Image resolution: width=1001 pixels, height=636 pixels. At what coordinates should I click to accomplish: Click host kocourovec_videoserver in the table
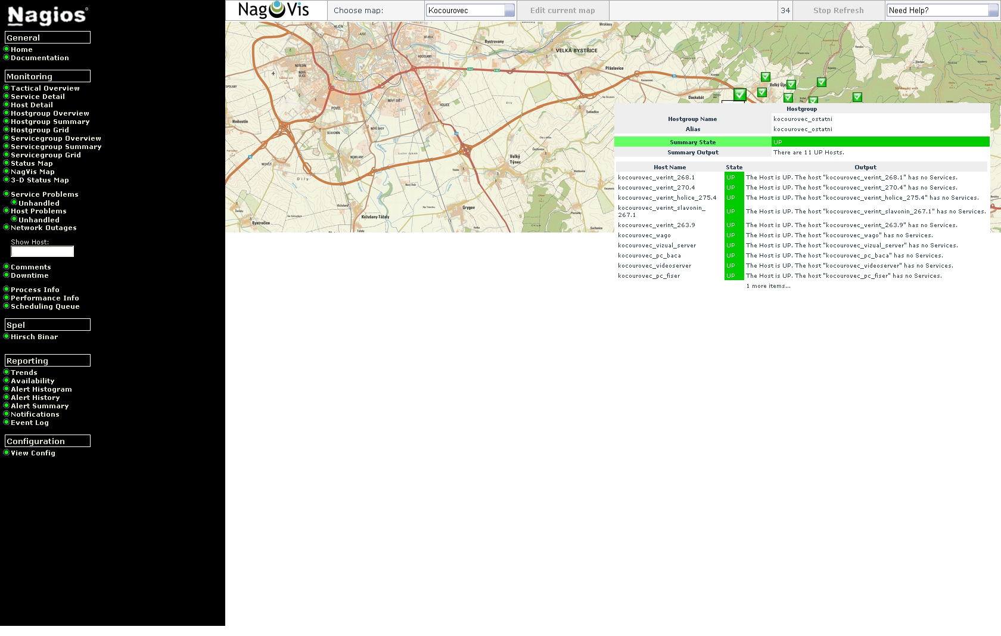point(654,266)
